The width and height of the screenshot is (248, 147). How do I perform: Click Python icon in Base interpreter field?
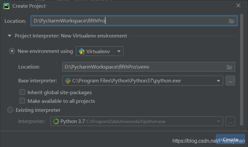(68, 81)
